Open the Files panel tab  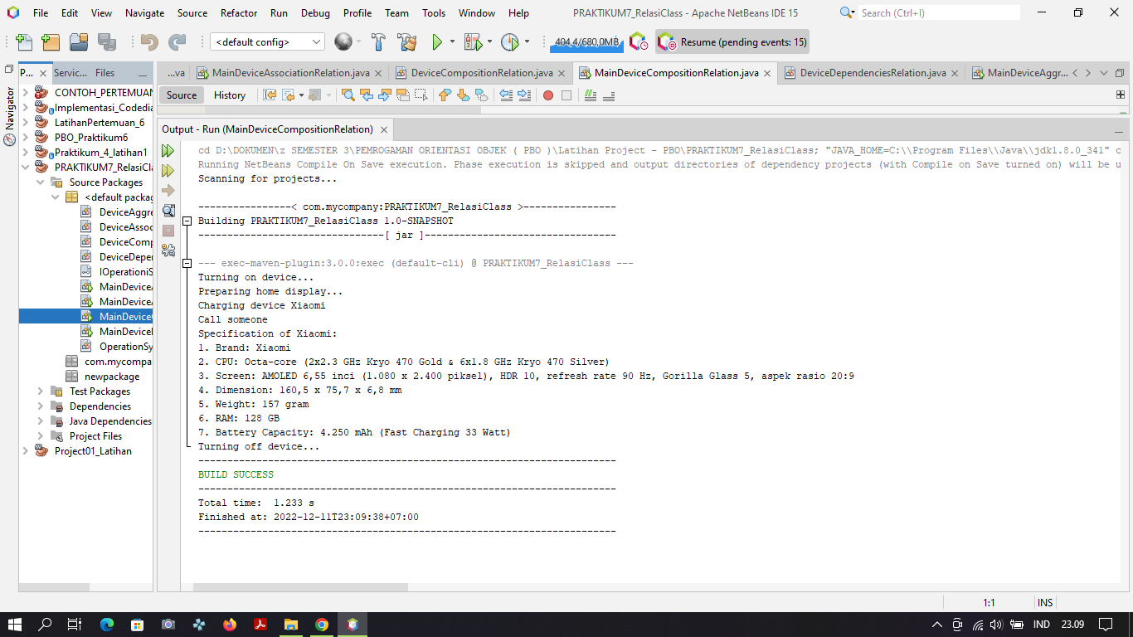tap(105, 73)
